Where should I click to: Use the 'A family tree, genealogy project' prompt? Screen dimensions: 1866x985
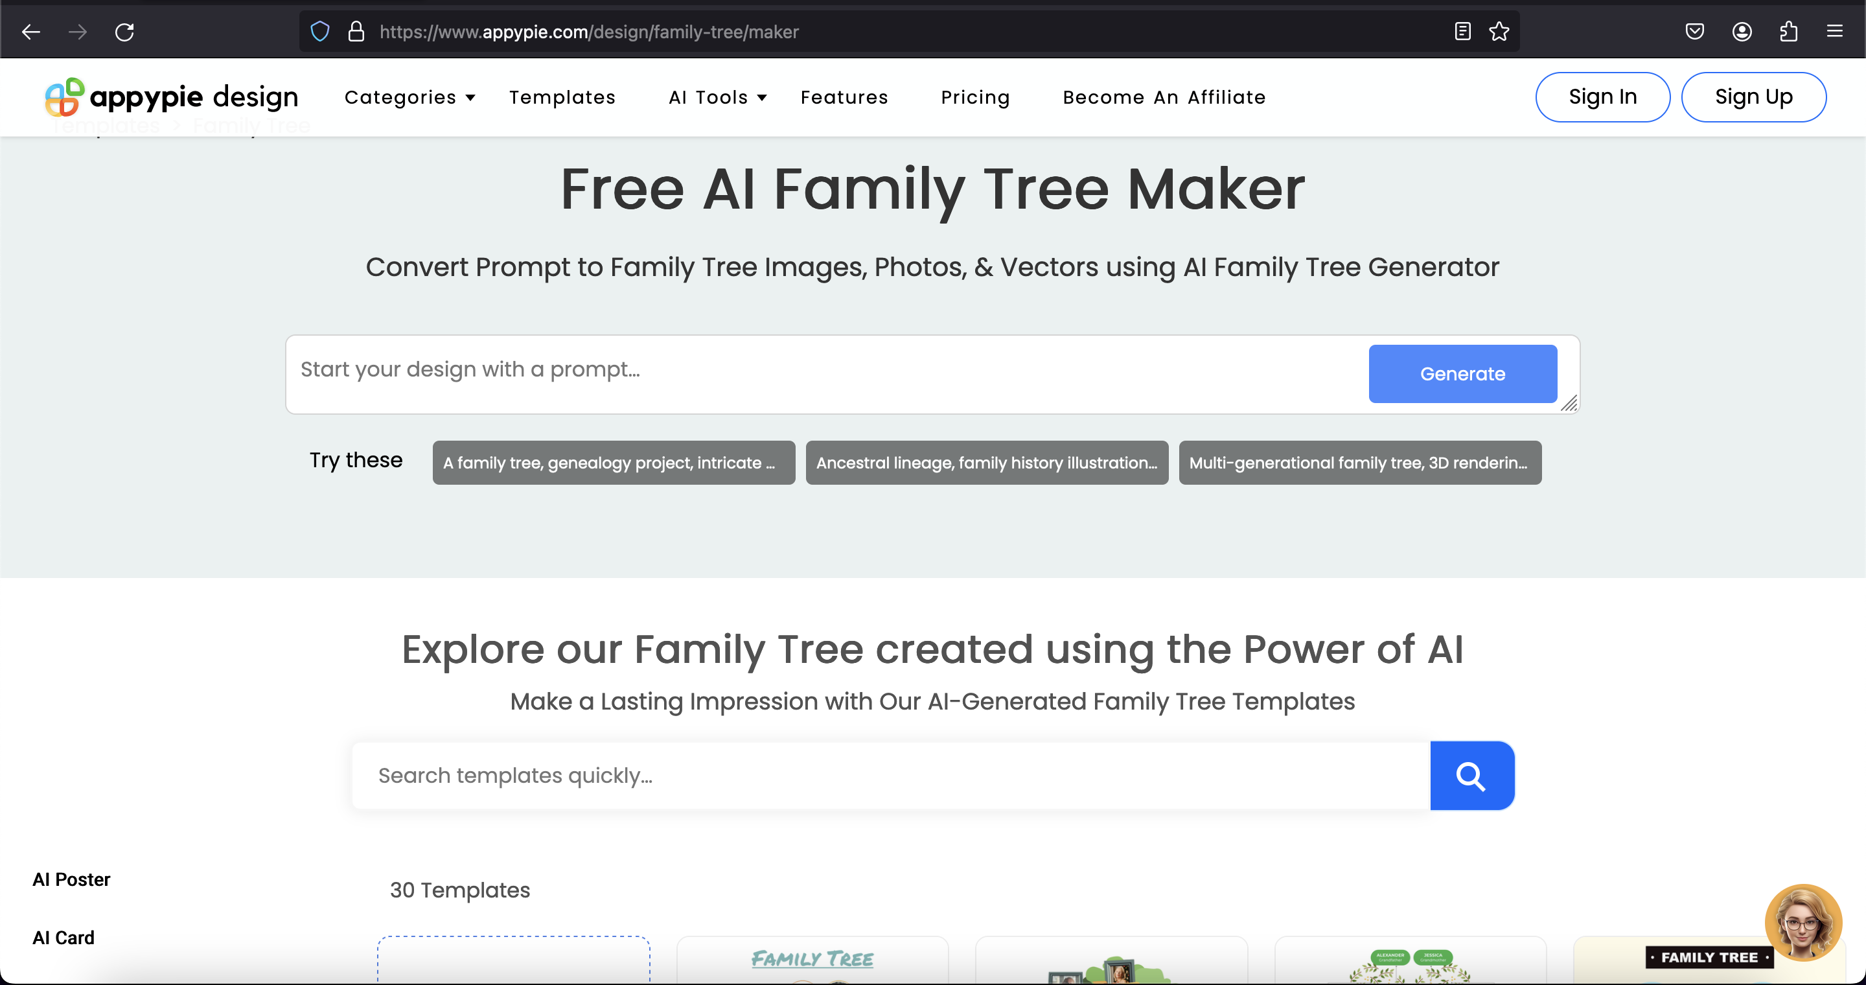click(614, 463)
